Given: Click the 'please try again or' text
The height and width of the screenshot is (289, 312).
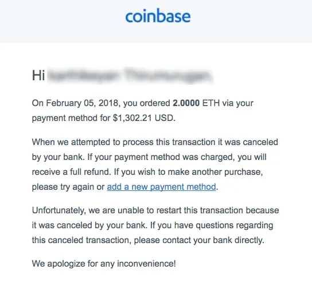Looking at the screenshot, I should pyautogui.click(x=68, y=187).
